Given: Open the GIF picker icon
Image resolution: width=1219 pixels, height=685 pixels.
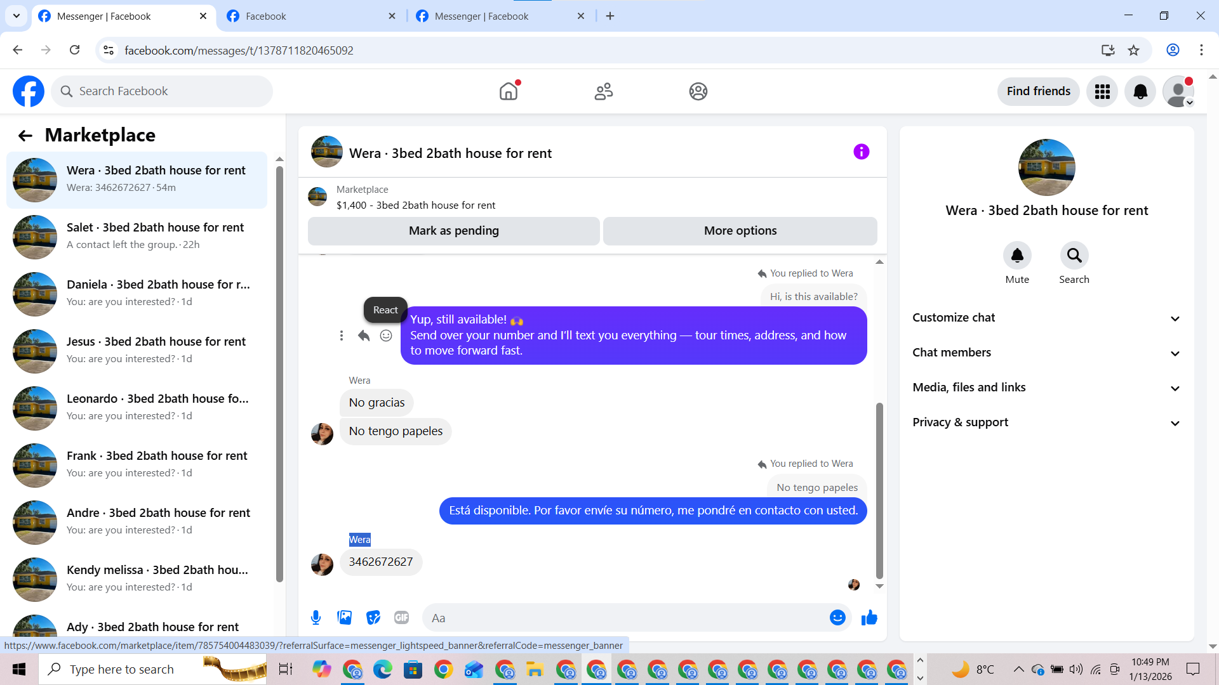Looking at the screenshot, I should tap(401, 618).
